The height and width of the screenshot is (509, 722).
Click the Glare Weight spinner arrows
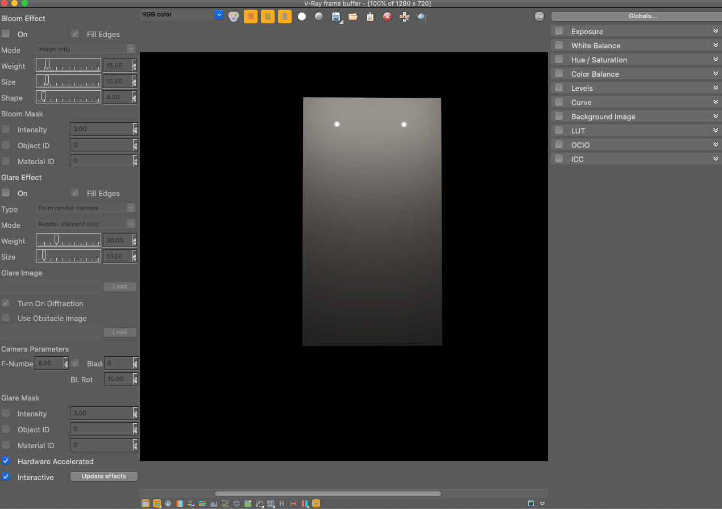135,240
